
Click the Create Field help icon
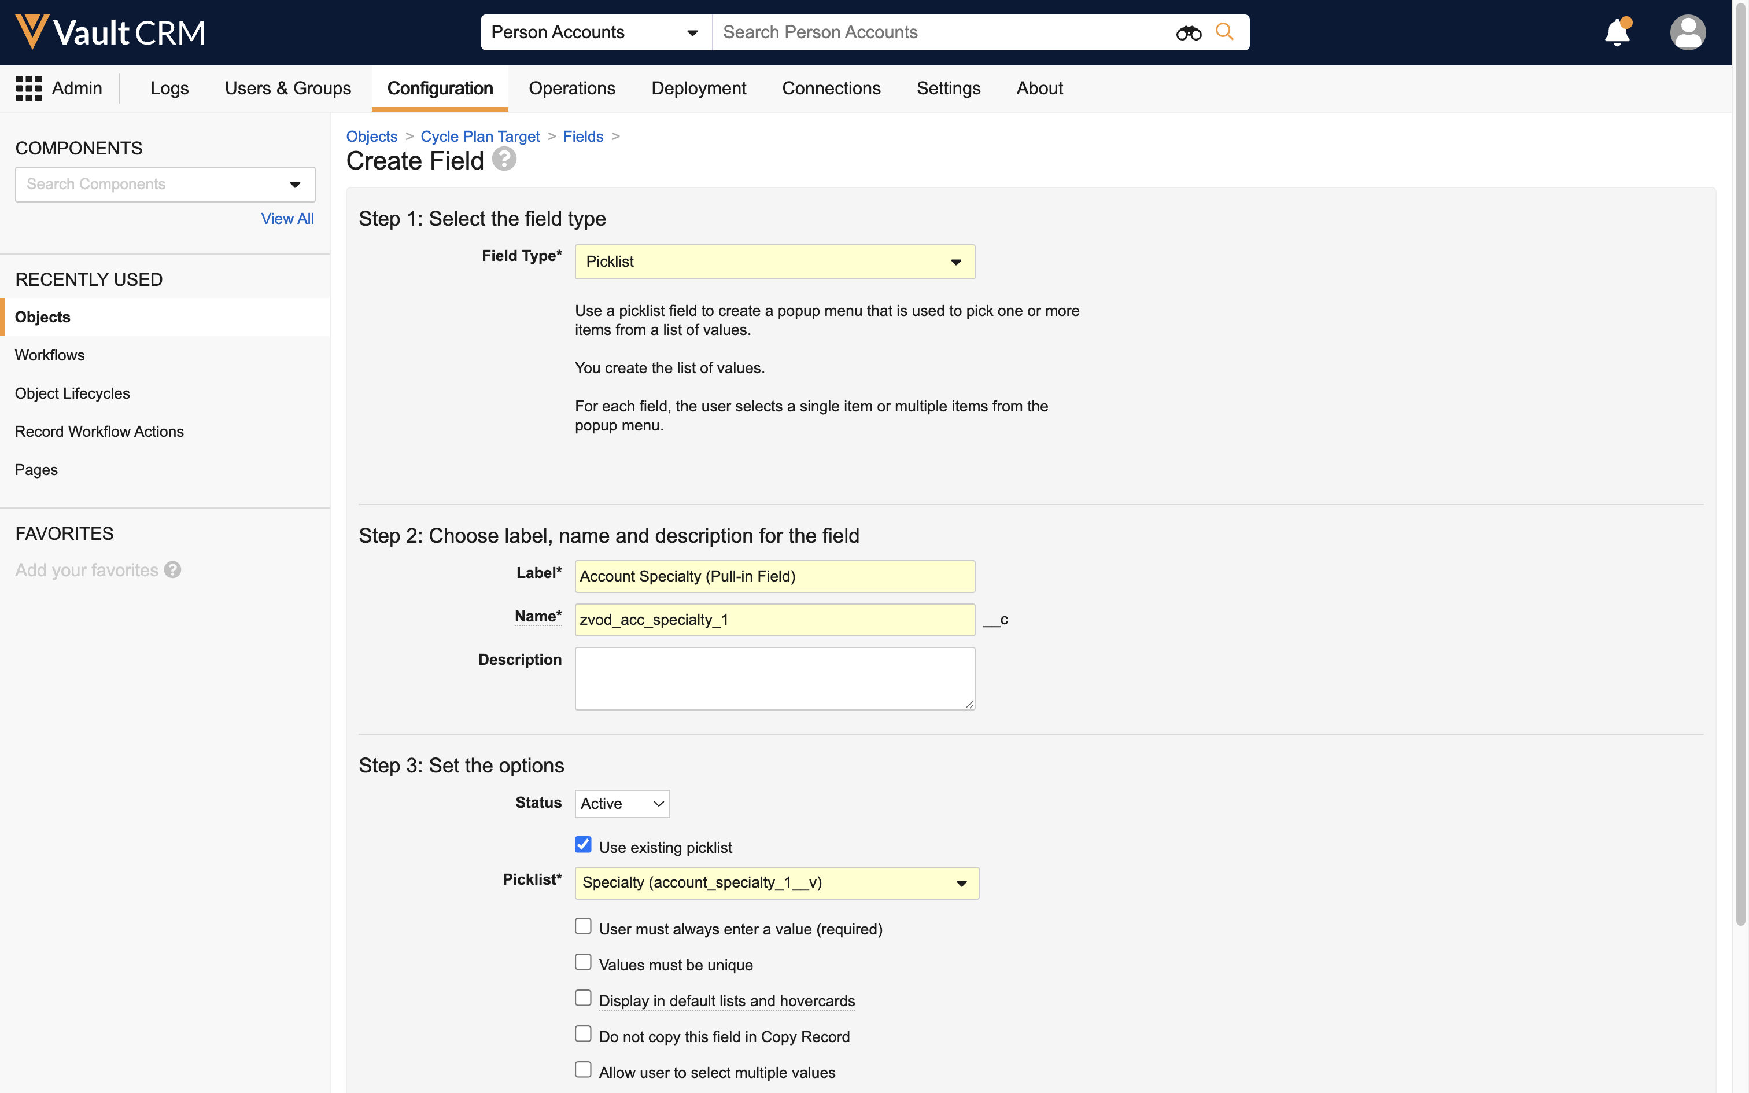[x=504, y=159]
